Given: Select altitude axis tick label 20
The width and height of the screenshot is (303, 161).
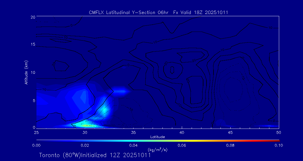Looking at the screenshot, I should pyautogui.click(x=33, y=16).
